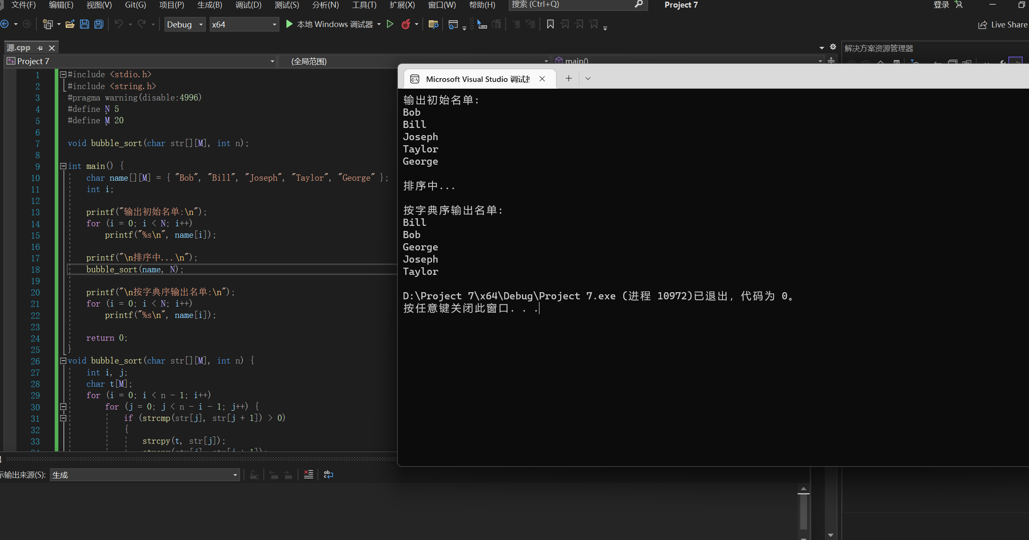
Task: Open the editor settings gear icon
Action: point(833,47)
